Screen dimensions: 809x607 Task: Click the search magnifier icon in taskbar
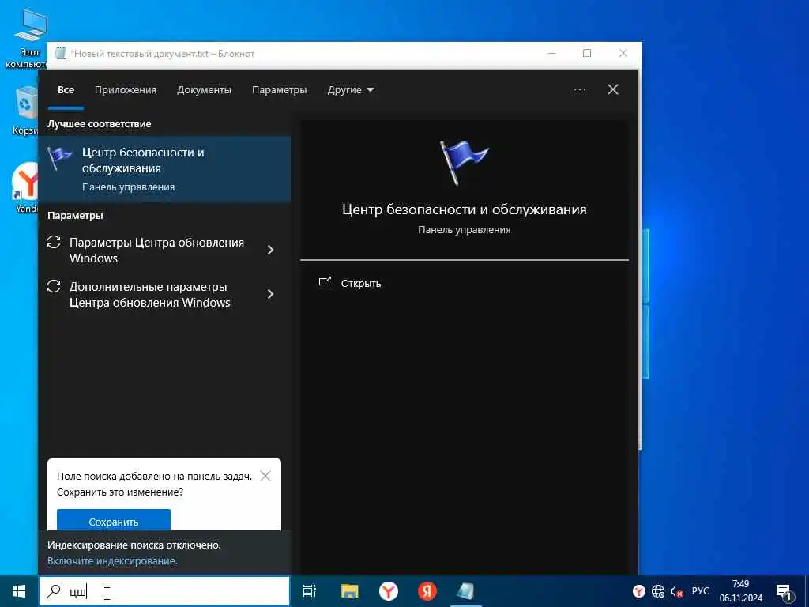pyautogui.click(x=54, y=591)
